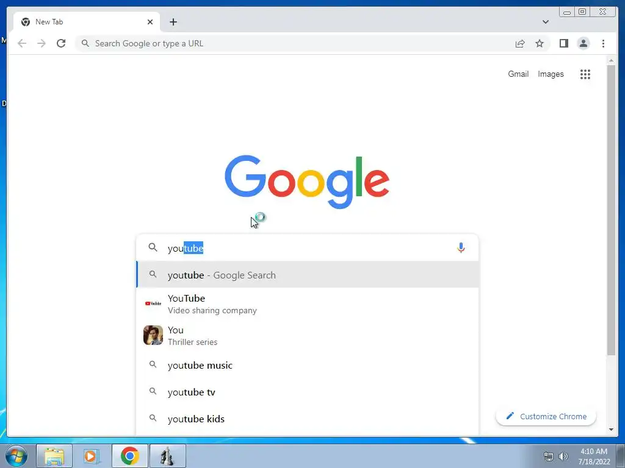The image size is (625, 468).
Task: Click the Customize Chrome button
Action: [x=546, y=416]
